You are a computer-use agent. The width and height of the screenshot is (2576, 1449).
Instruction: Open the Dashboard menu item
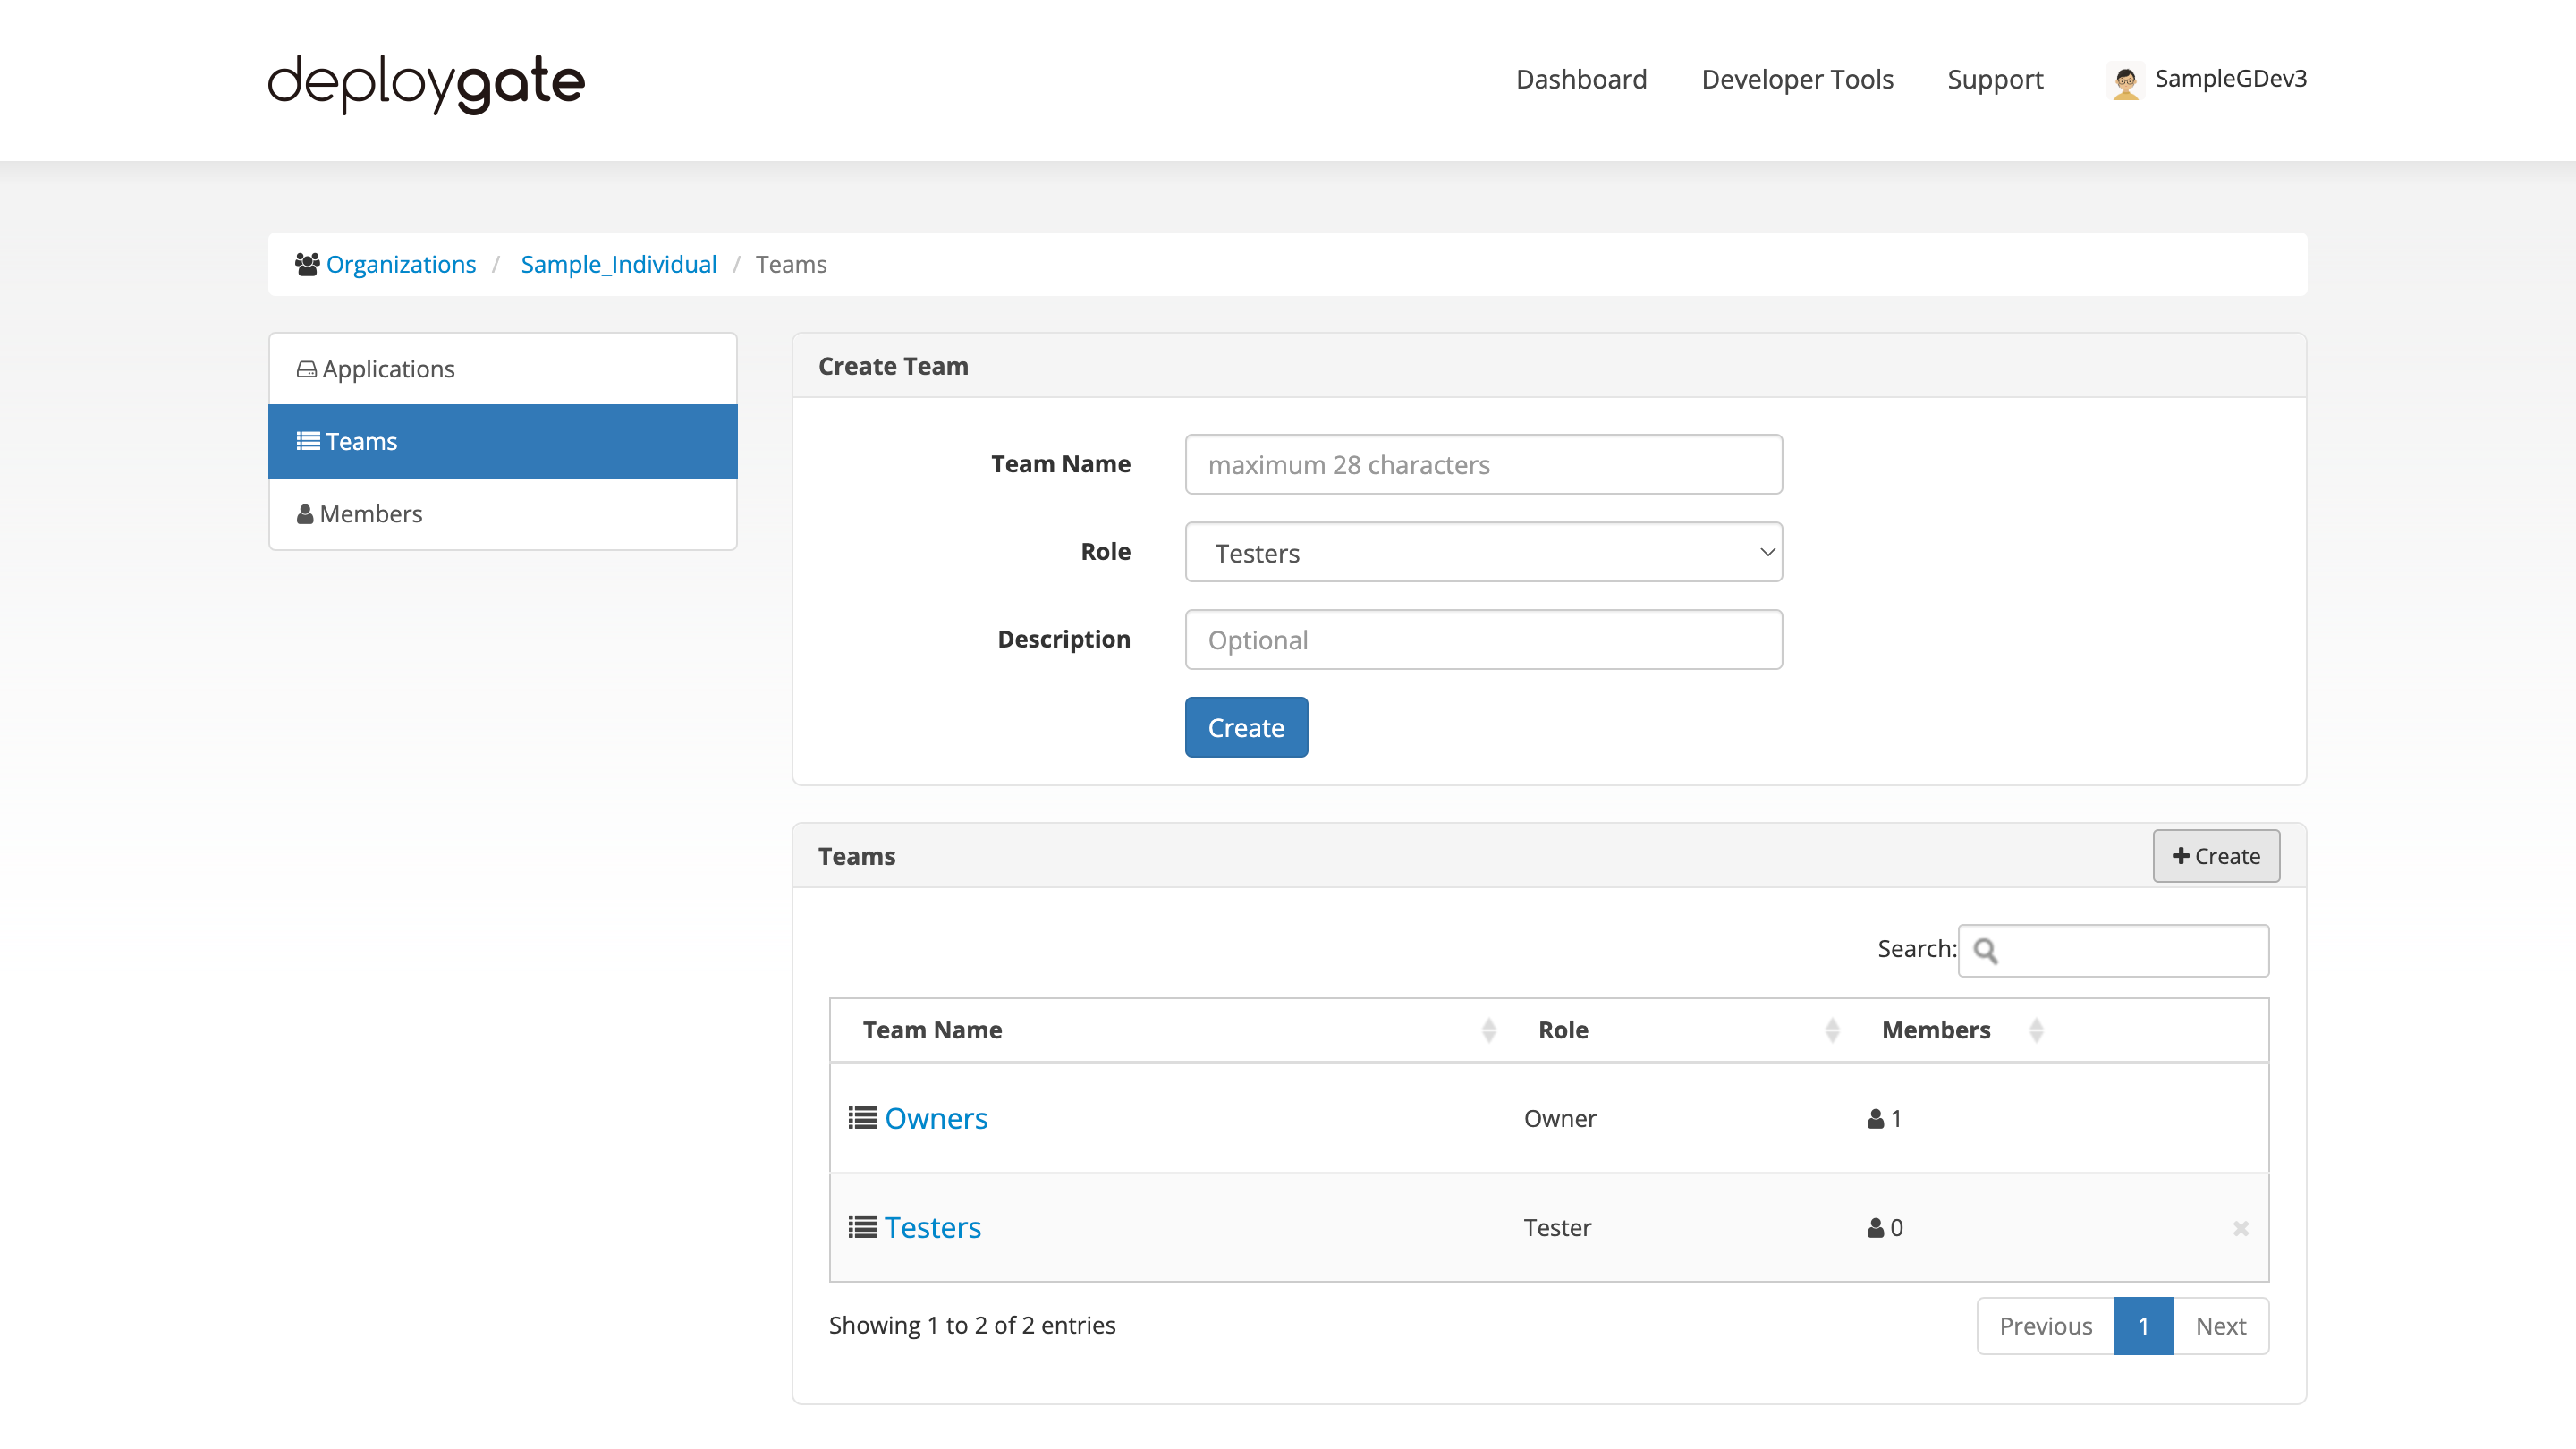pos(1581,79)
